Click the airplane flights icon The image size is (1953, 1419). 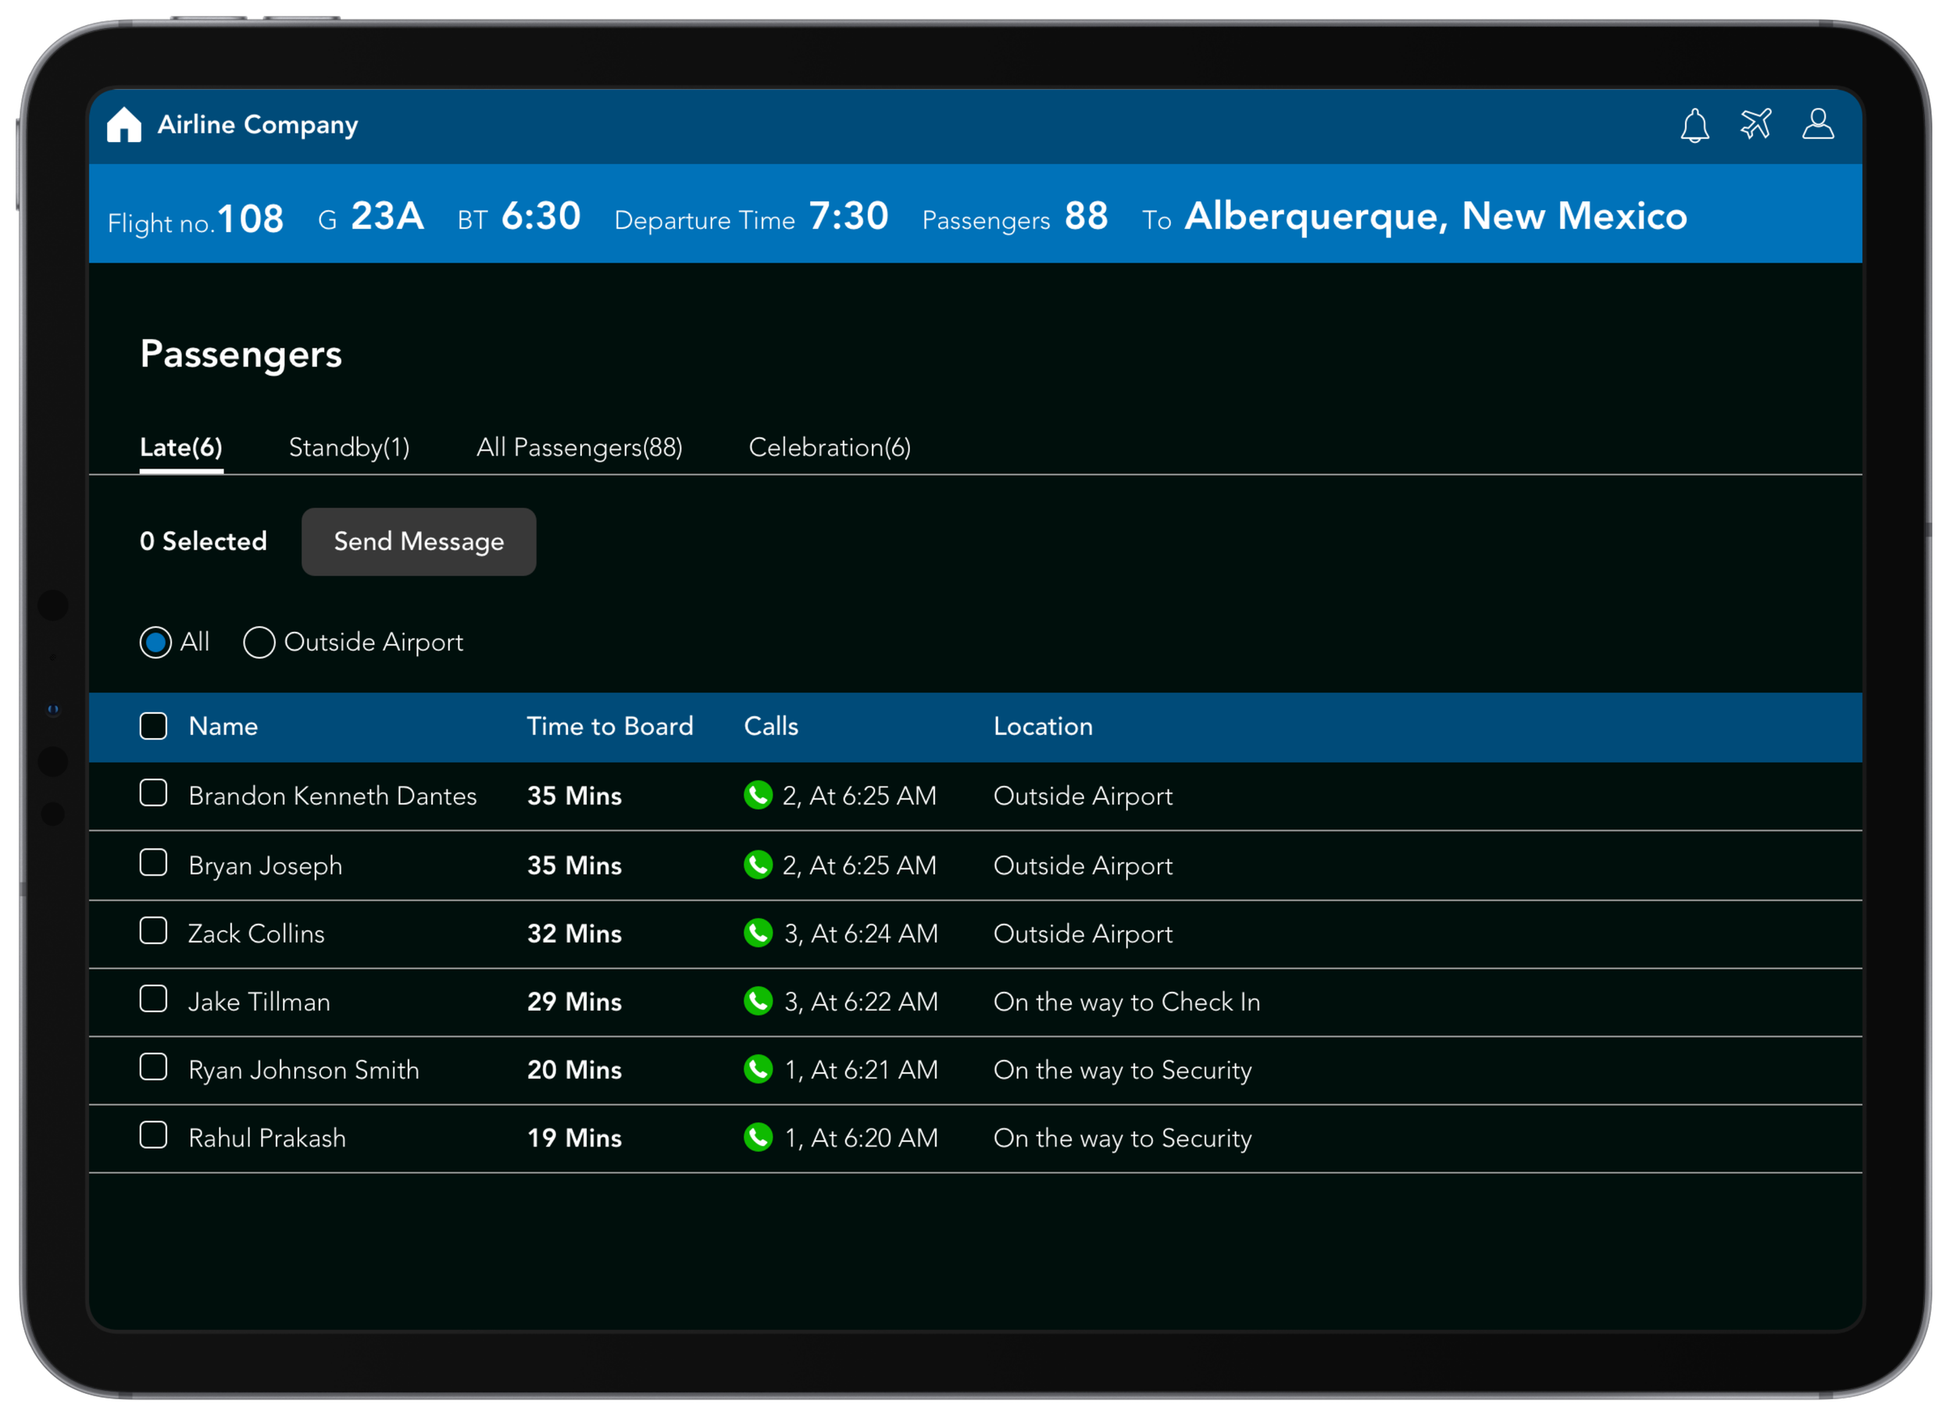(1756, 125)
